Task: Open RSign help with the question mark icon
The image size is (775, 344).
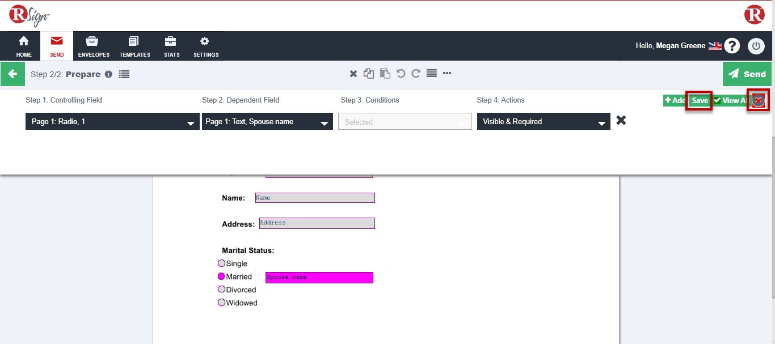Action: (x=732, y=46)
